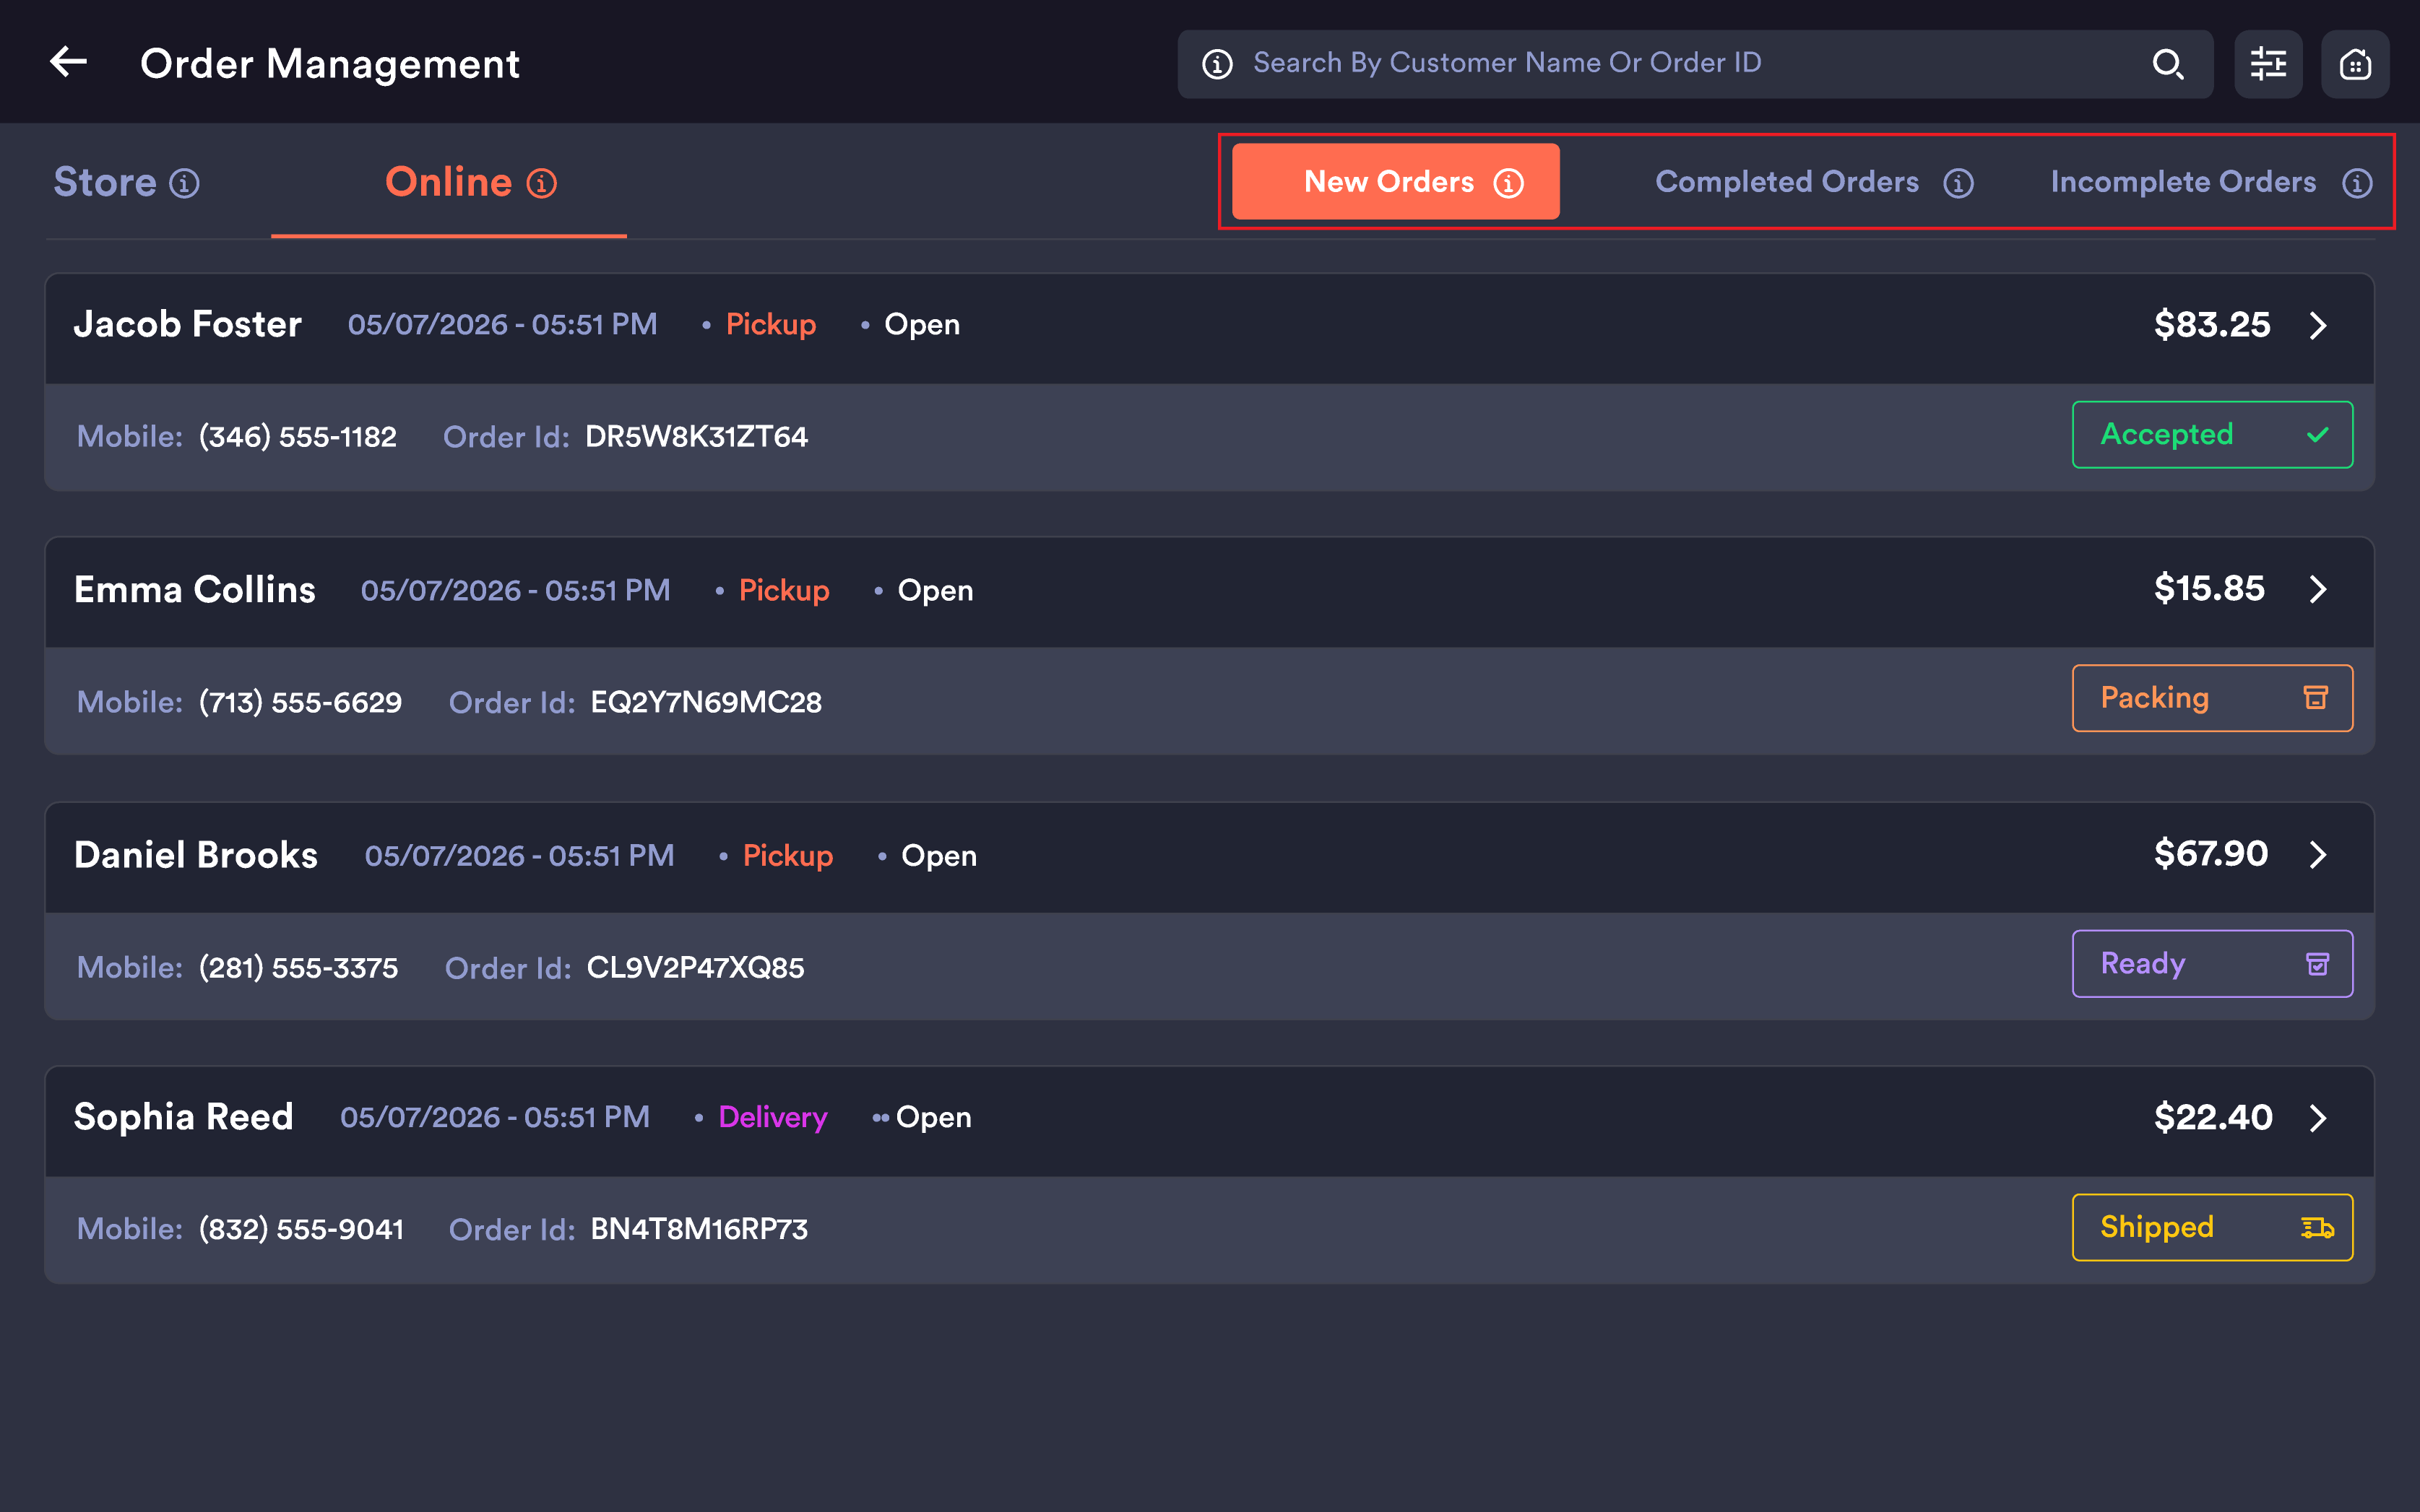Expand Daniel Brooks order with chevron
Viewport: 2420px width, 1512px height.
[2317, 854]
